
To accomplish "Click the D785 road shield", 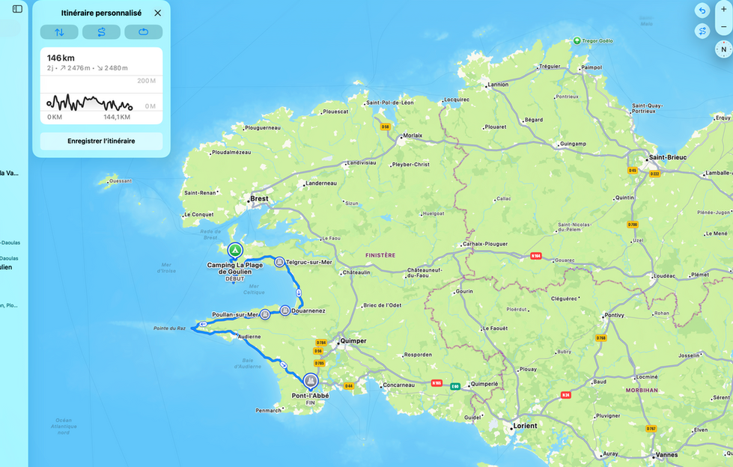I will pos(319,363).
